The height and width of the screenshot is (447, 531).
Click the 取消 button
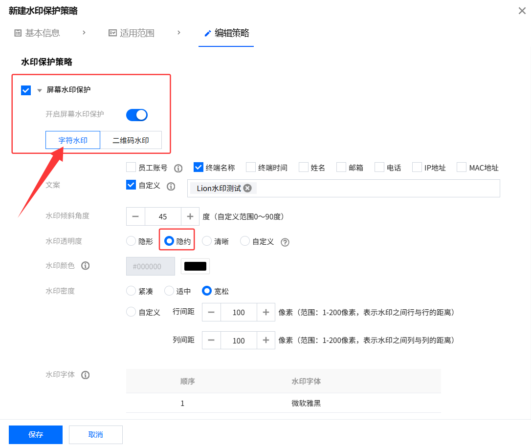click(95, 434)
